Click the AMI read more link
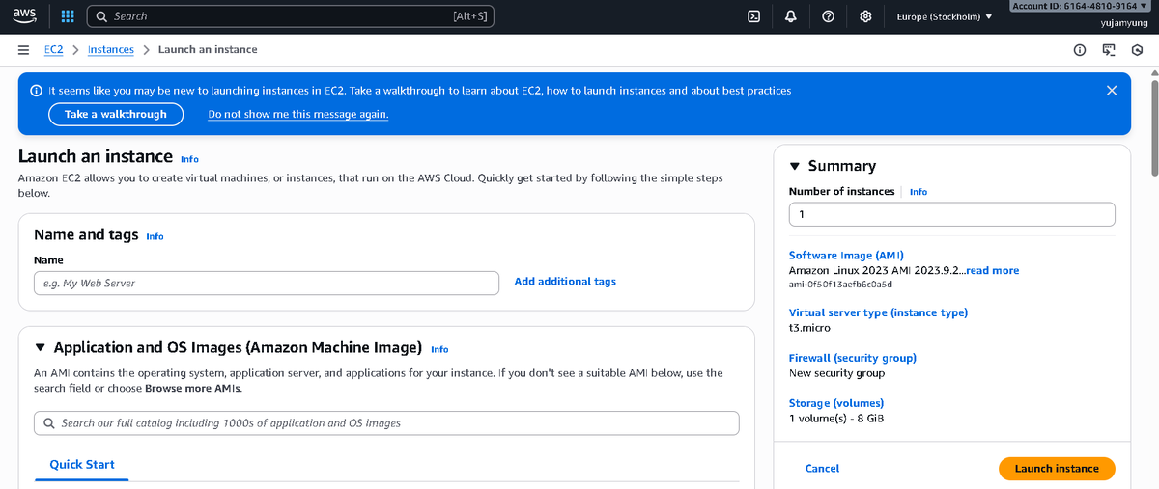The width and height of the screenshot is (1159, 489). [993, 271]
